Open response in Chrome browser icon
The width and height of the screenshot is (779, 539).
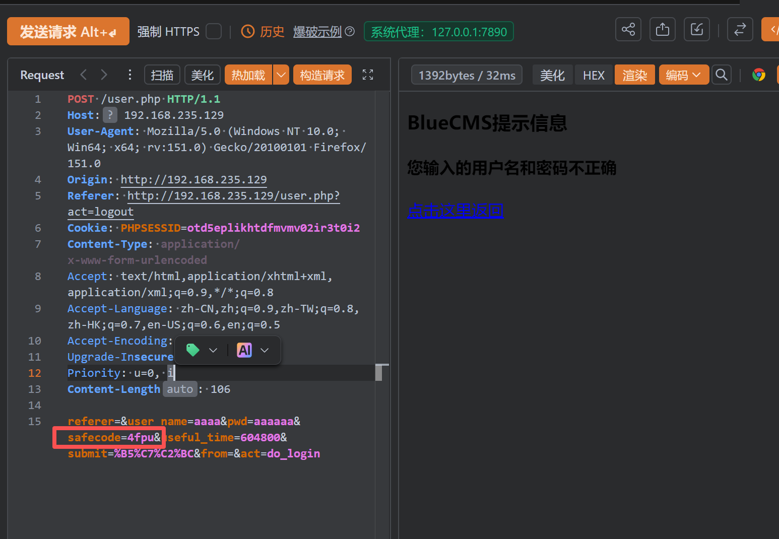(x=759, y=75)
